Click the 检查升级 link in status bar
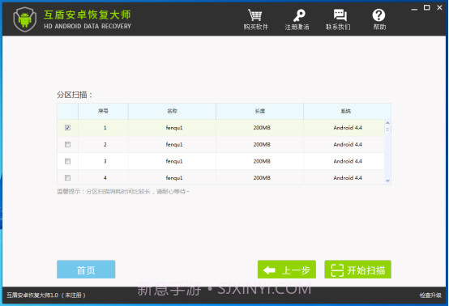The width and height of the screenshot is (449, 306). (x=430, y=295)
